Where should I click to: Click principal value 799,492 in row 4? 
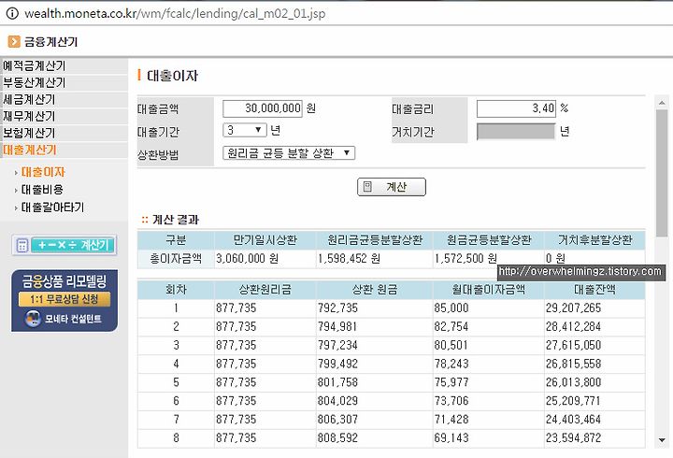[x=337, y=364]
